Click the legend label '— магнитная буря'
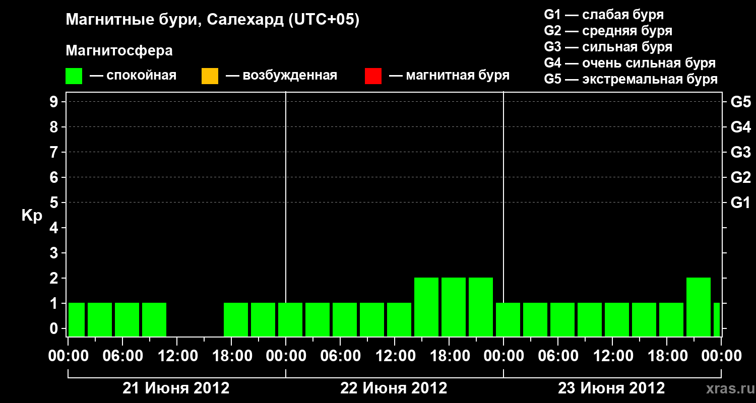756x403 pixels. (x=449, y=76)
